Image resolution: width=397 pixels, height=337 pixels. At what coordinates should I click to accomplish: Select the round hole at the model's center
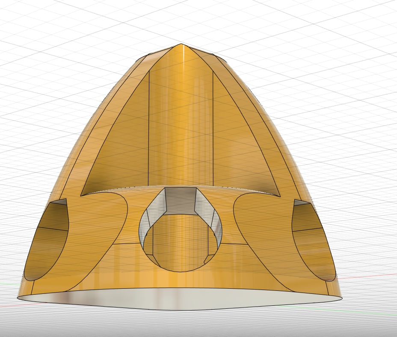(180, 229)
